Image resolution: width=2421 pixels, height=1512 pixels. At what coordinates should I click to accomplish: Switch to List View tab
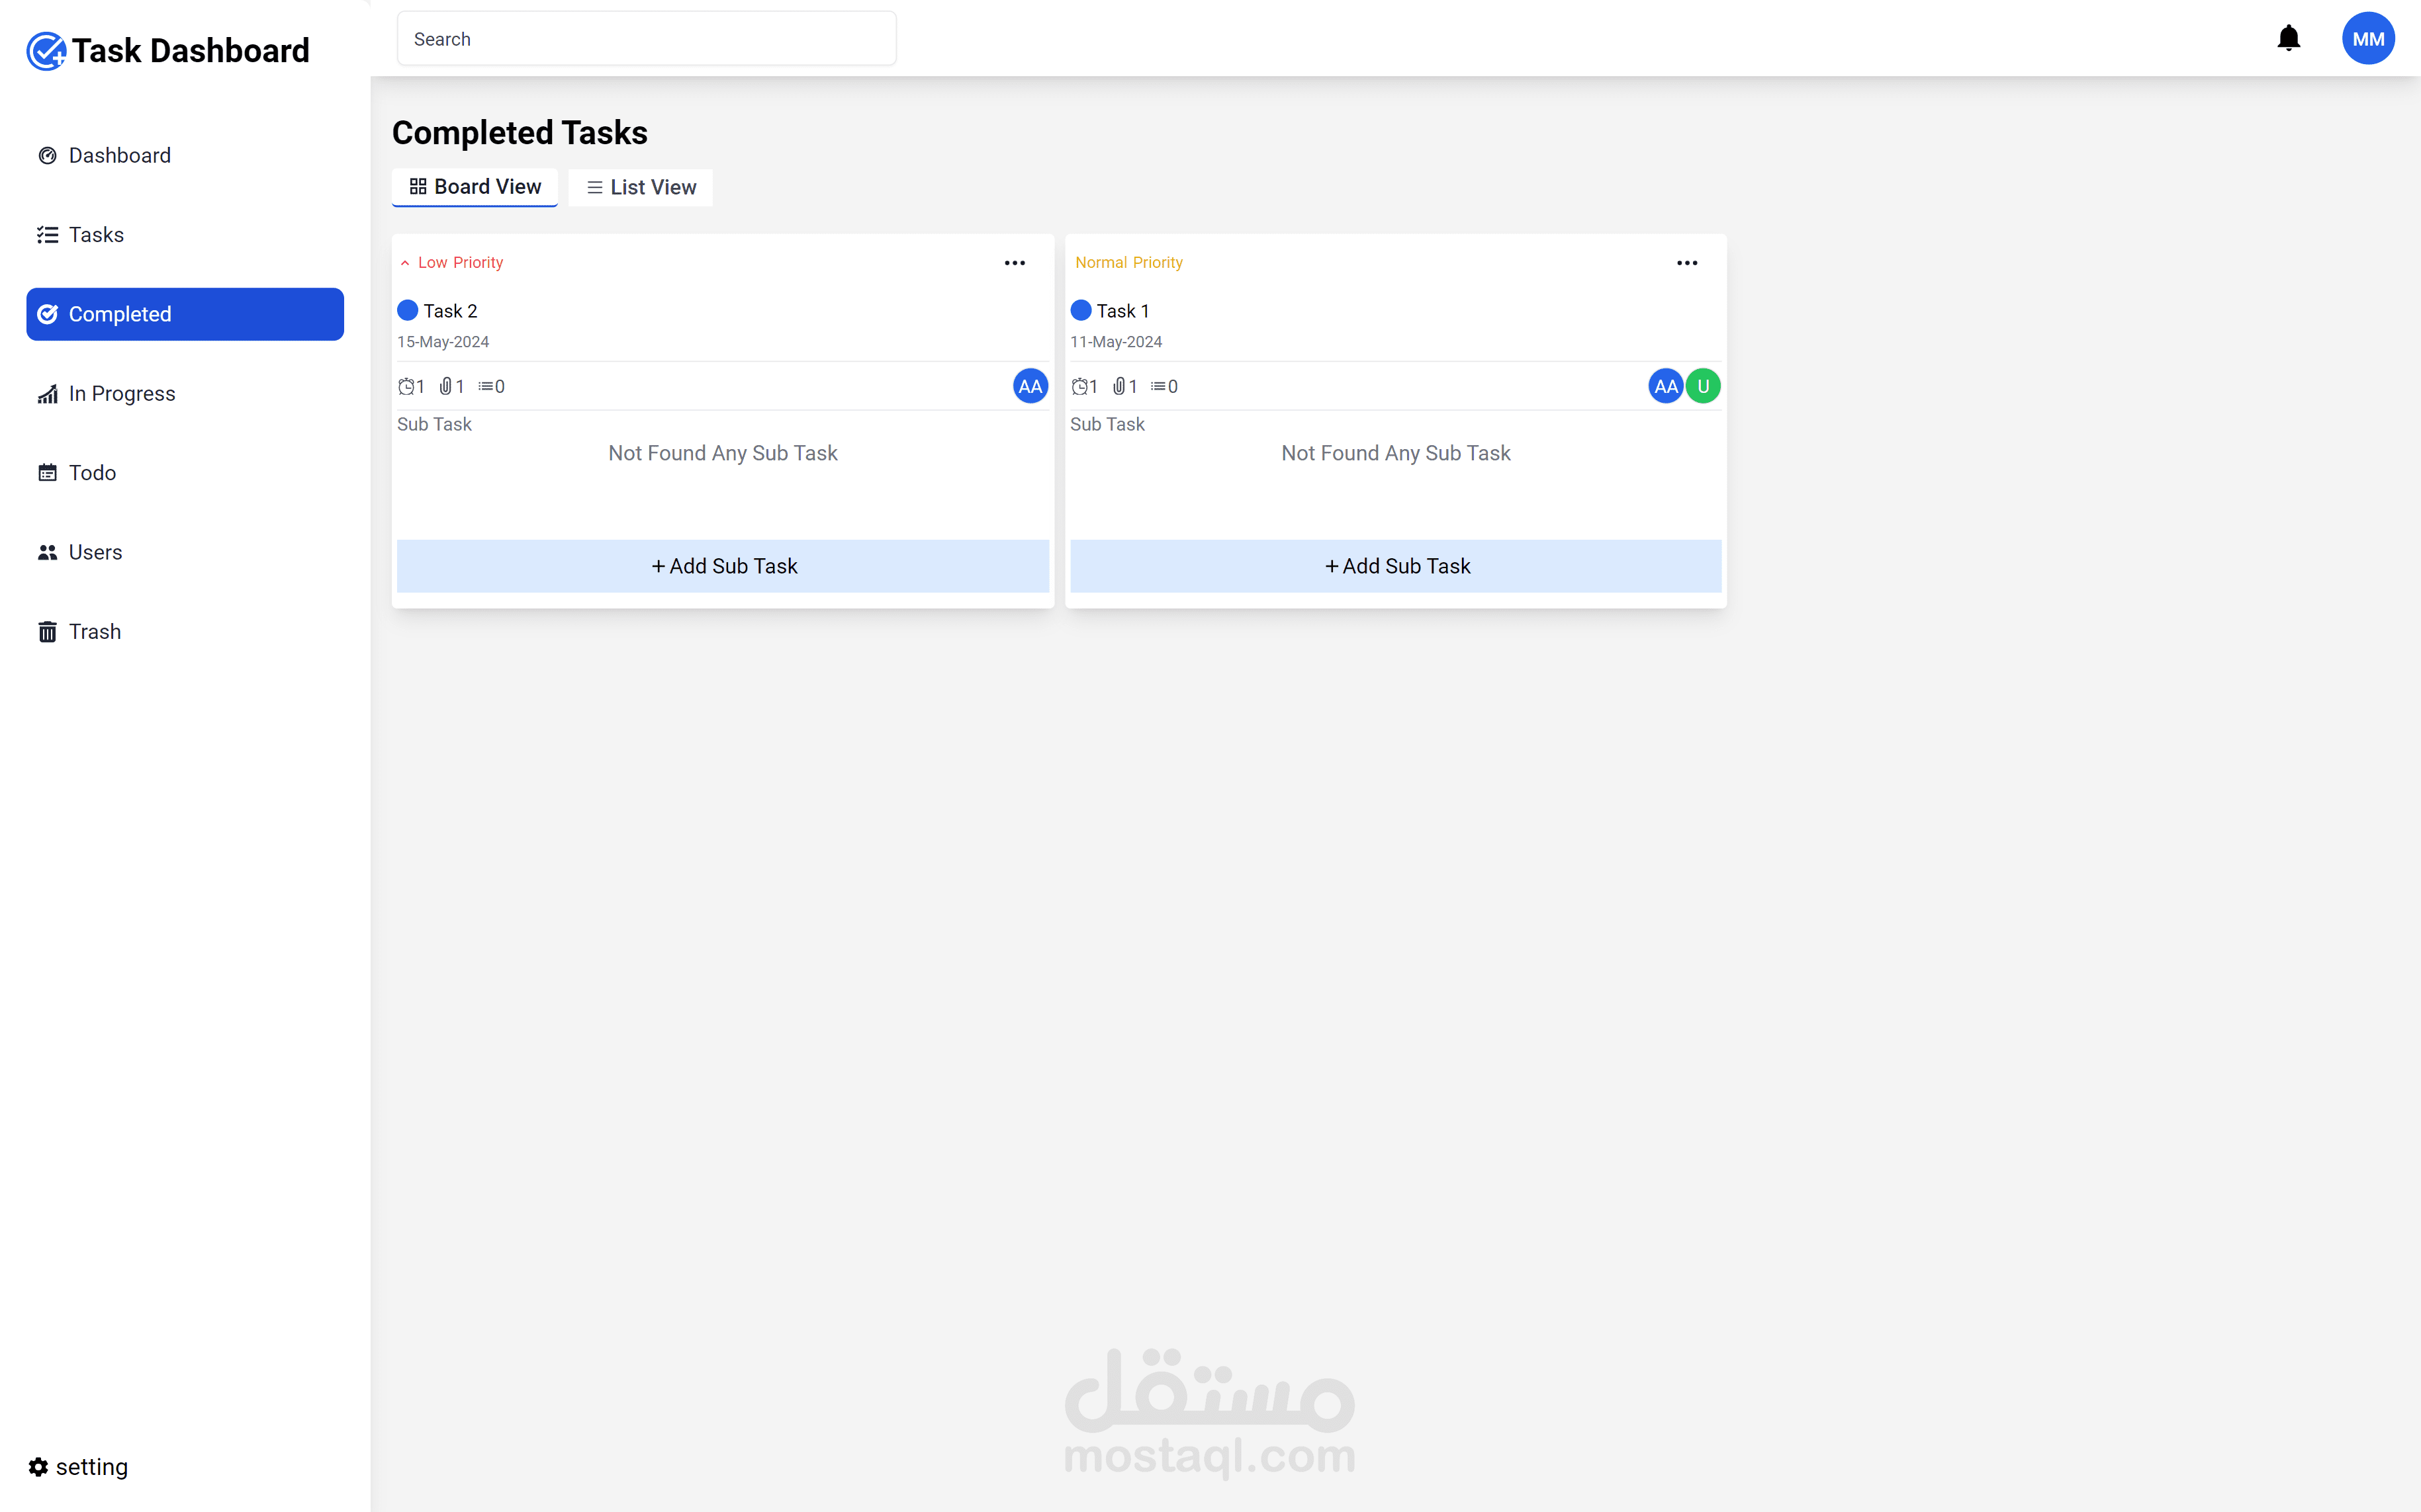tap(640, 187)
